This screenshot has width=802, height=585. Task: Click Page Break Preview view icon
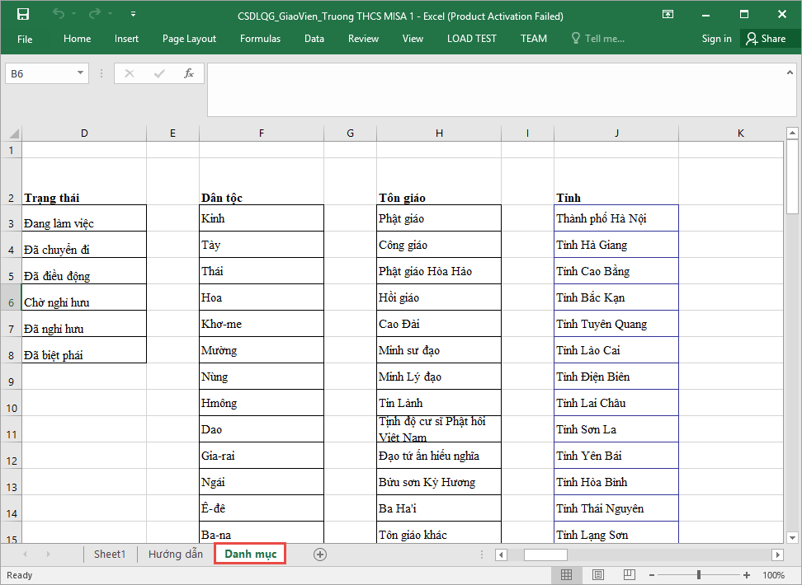[630, 574]
